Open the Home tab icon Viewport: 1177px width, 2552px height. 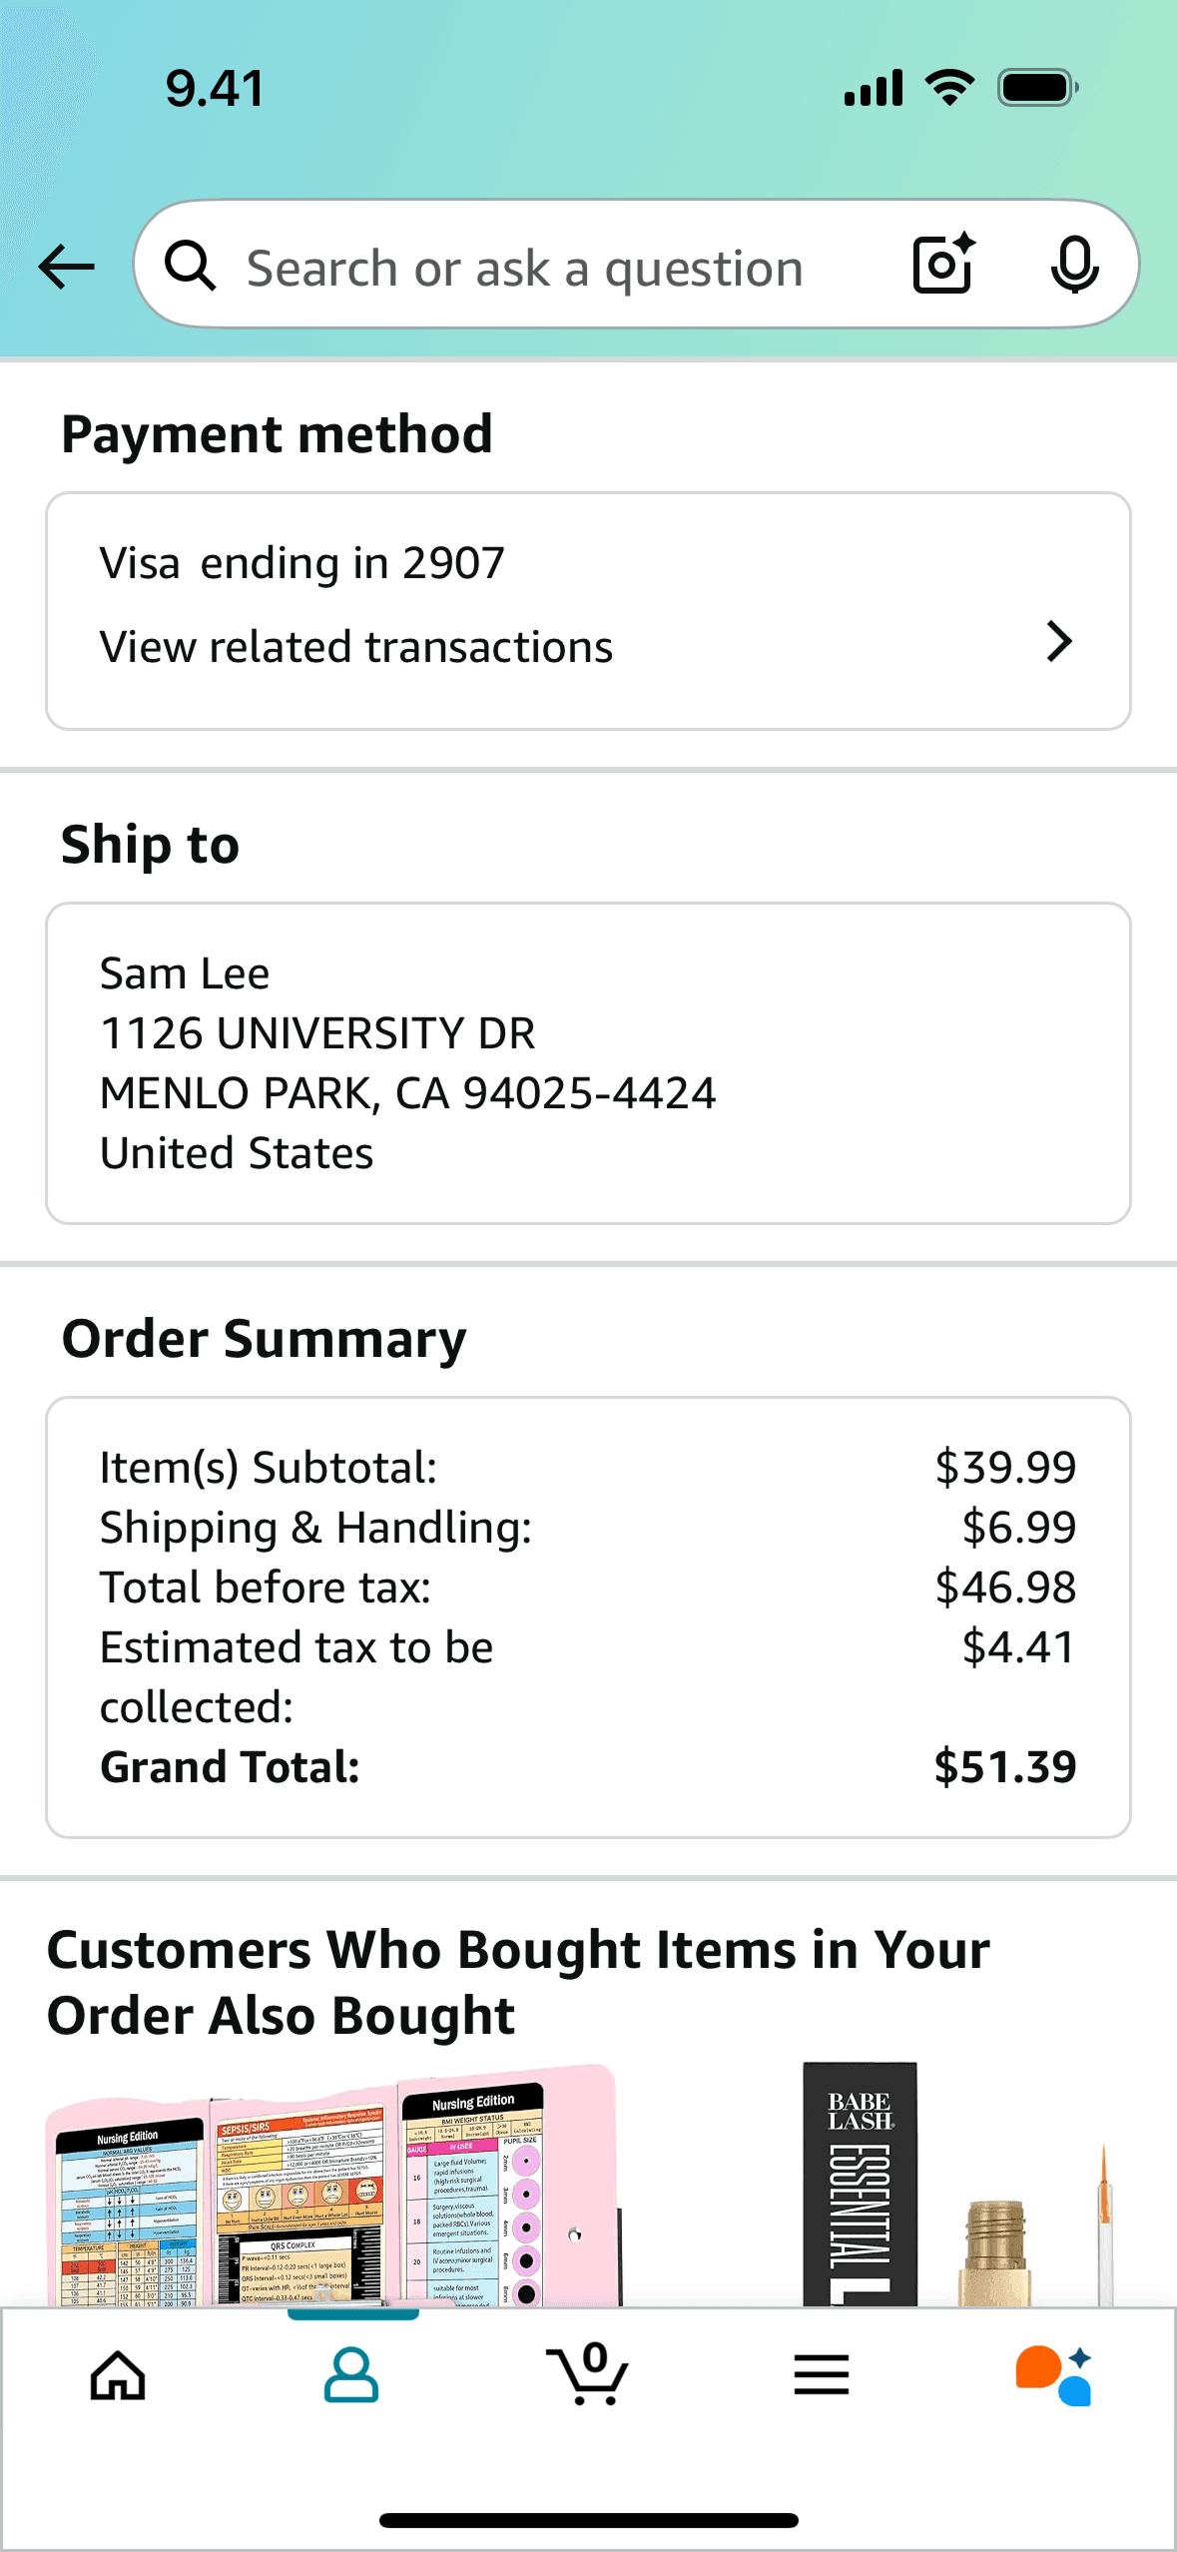click(118, 2377)
